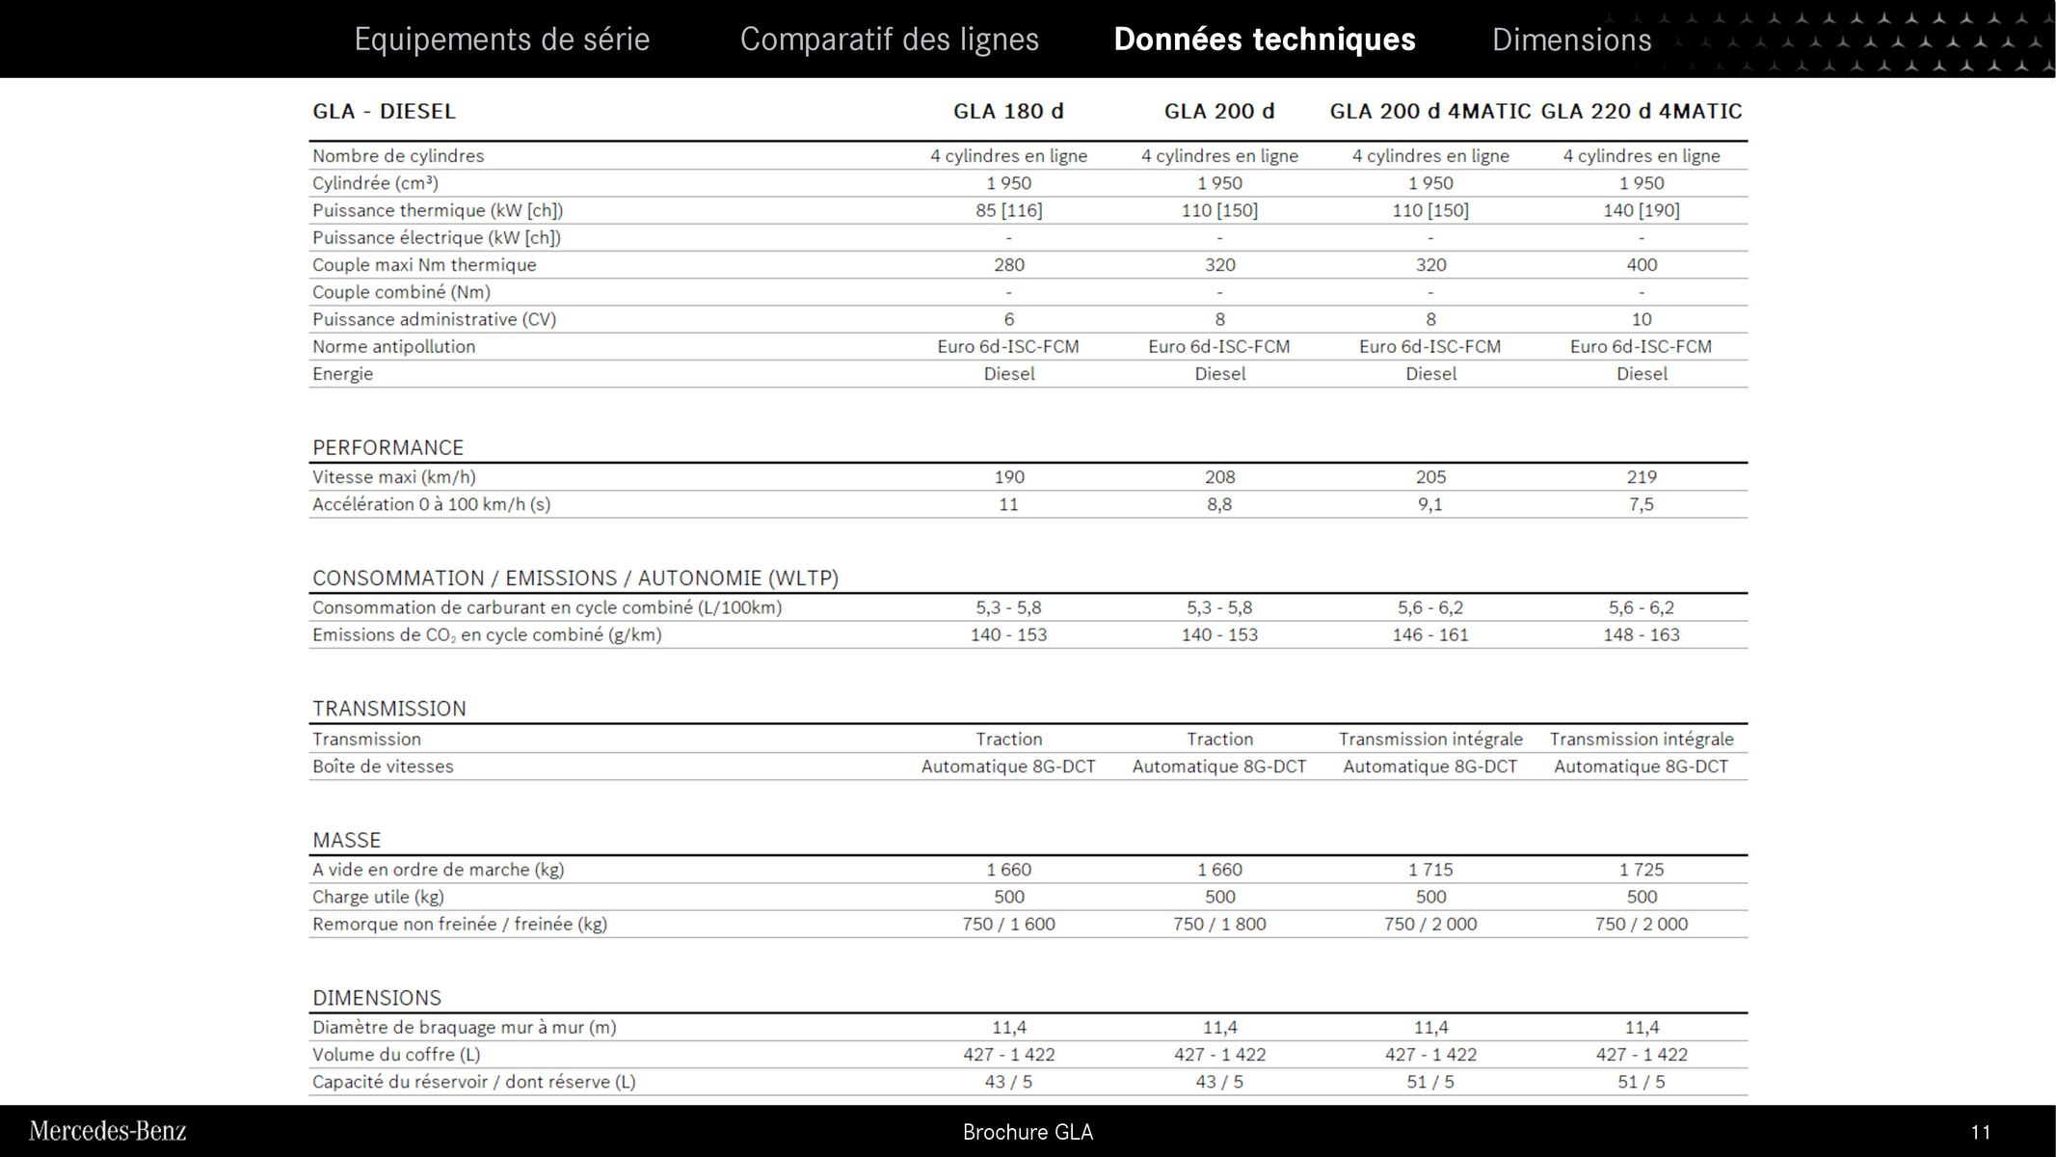The width and height of the screenshot is (2056, 1157).
Task: Select the Energie row label
Action: 342,374
